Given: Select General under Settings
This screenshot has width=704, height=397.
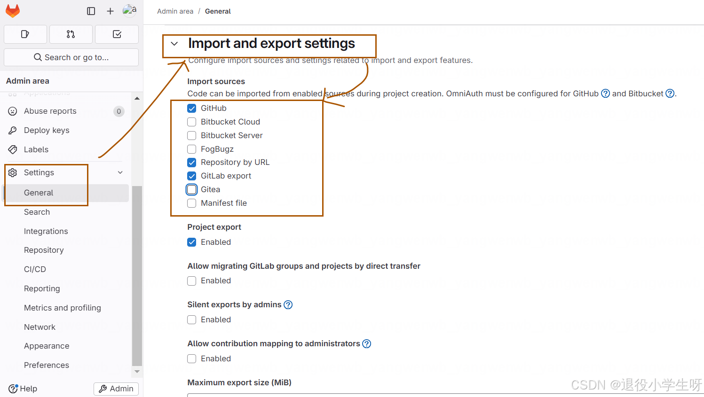Looking at the screenshot, I should 66,193.
